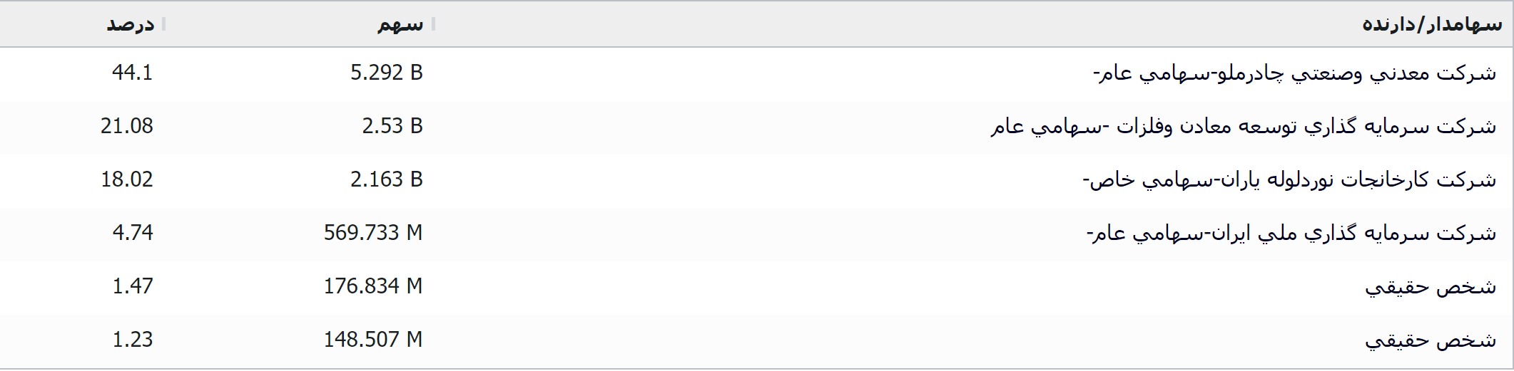Click the 148.507 M share value
The width and height of the screenshot is (1514, 371).
372,340
